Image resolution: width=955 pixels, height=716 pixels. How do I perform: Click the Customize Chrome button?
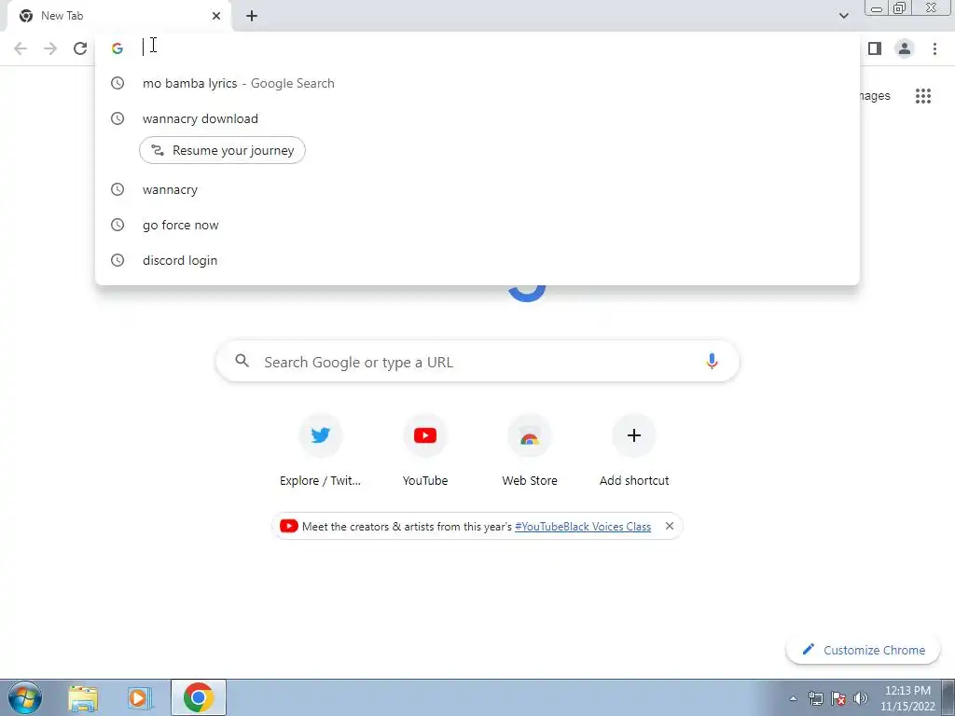[x=863, y=650]
